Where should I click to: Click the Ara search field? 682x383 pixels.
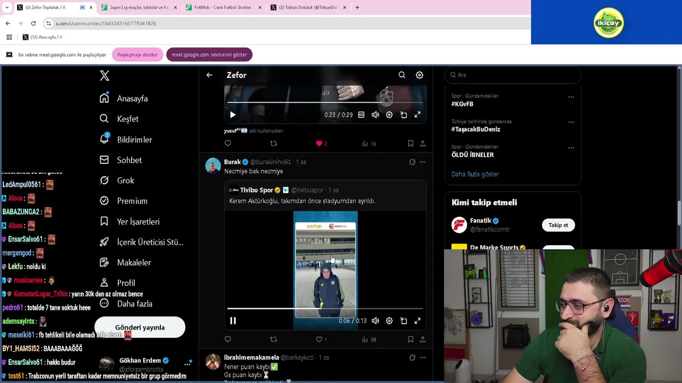[x=513, y=75]
